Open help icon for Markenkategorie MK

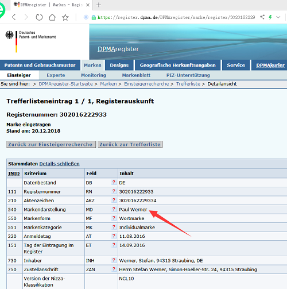pos(114,227)
